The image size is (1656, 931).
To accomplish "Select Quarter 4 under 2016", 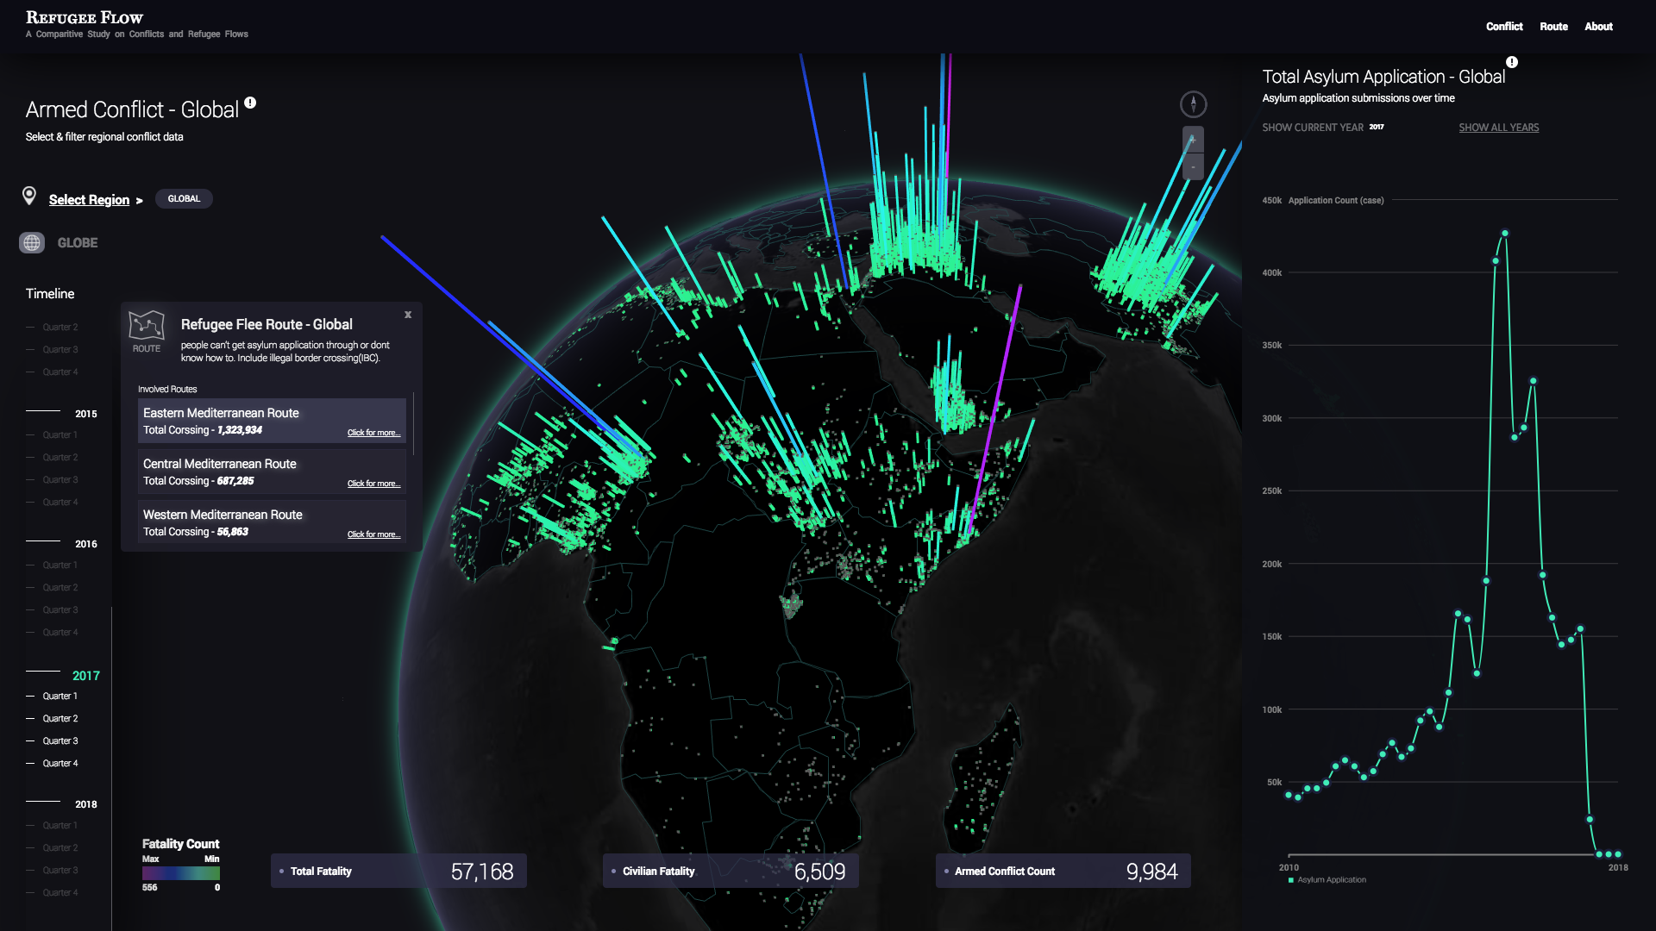I will 60,633.
